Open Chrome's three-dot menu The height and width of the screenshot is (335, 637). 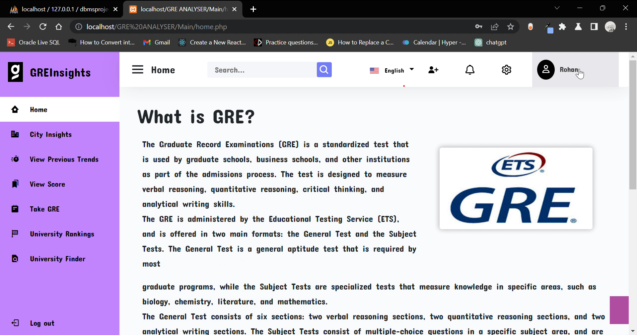pos(626,27)
